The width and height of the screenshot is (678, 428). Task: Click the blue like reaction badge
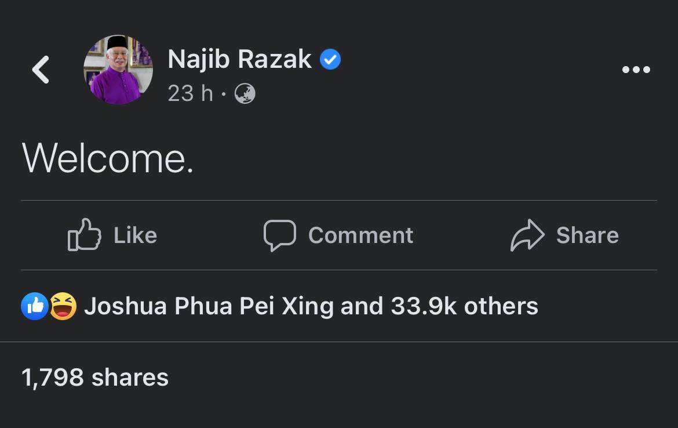point(35,306)
